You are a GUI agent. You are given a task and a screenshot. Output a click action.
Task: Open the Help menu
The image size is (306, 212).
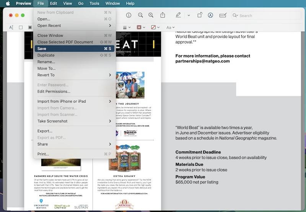point(130,3)
